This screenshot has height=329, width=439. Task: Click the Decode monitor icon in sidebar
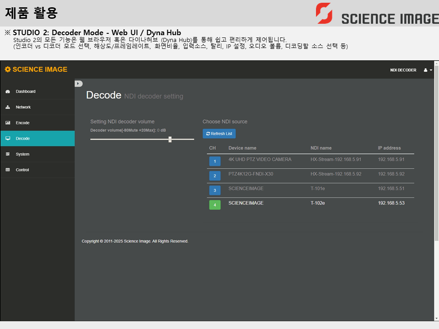[x=8, y=138]
